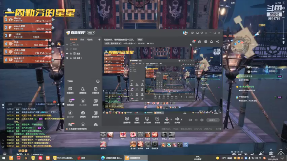Viewport: 287px width, 161px height.
Task: Click the share icon above preview
Action: (x=217, y=42)
